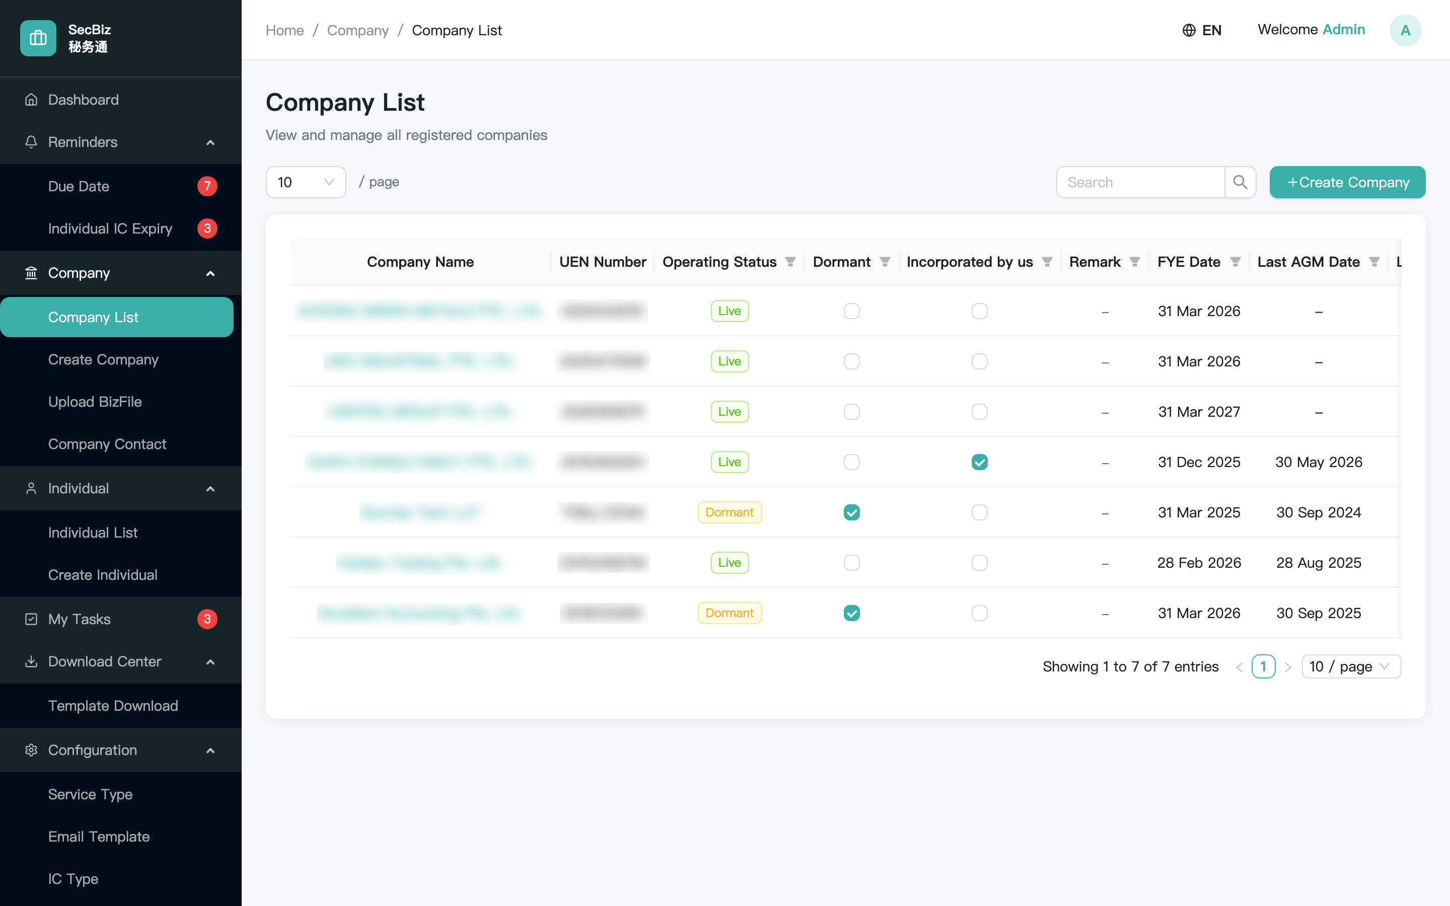Click the Dormant status tag, 30 Sep 2024 row
This screenshot has height=906, width=1450.
[x=729, y=512]
